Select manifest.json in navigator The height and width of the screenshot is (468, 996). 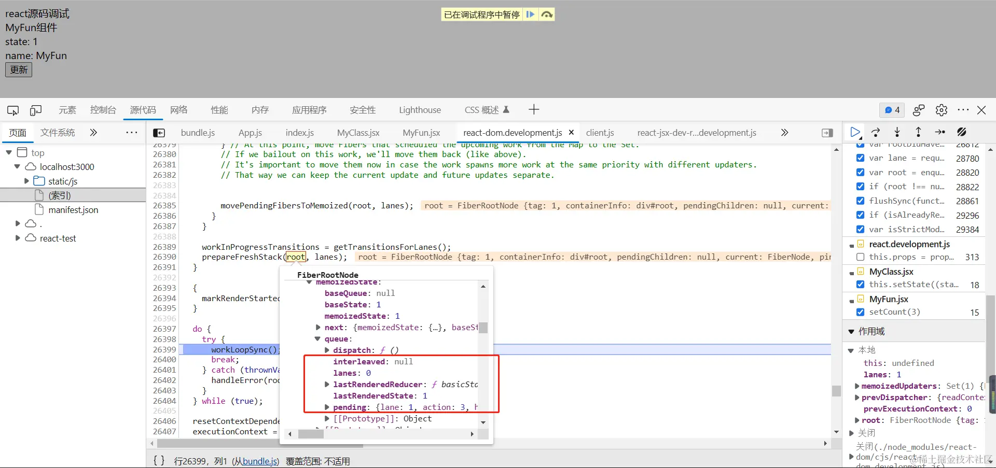73,210
